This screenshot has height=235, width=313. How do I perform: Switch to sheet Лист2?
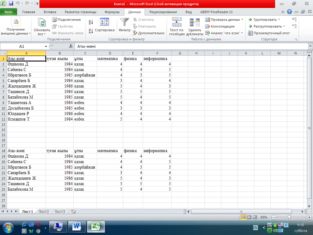point(43,211)
